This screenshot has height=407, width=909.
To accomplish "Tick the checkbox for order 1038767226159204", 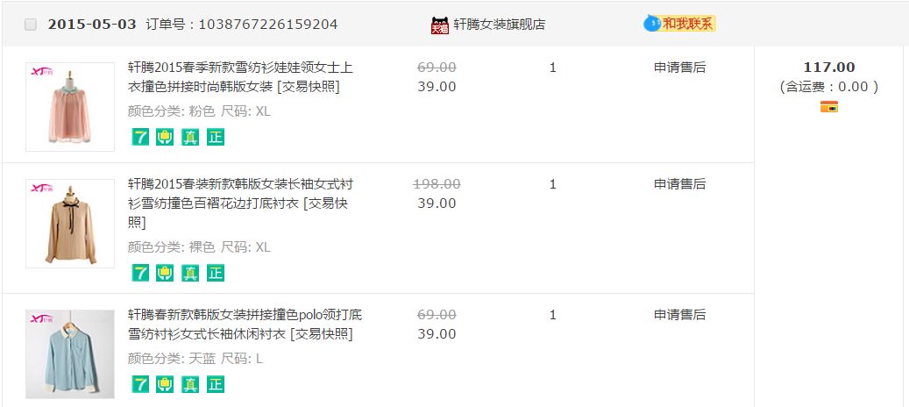I will 31,25.
